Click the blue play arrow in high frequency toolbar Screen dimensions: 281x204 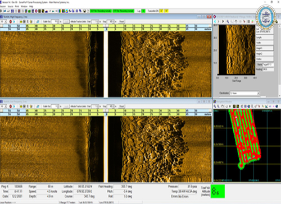(x=14, y=21)
